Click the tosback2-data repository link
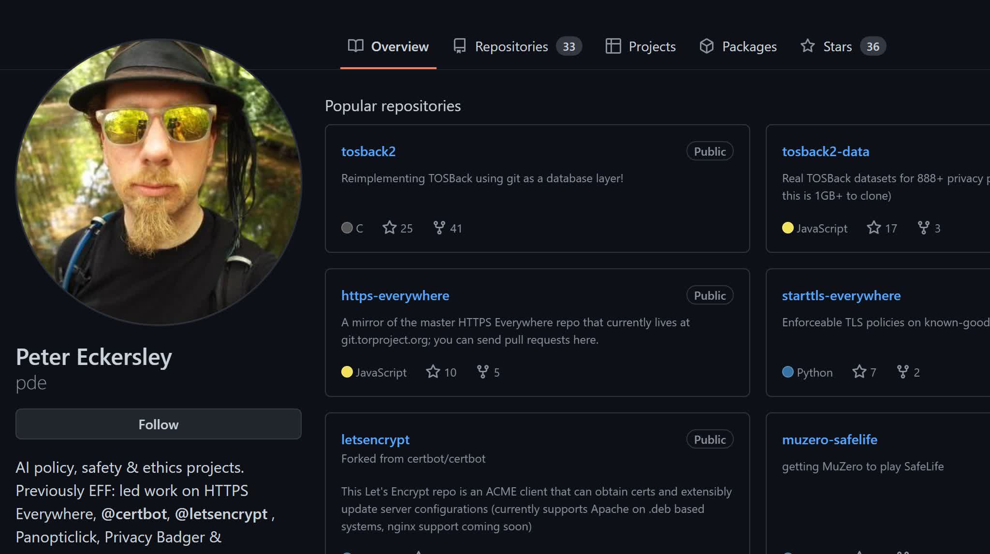This screenshot has height=554, width=990. click(826, 151)
